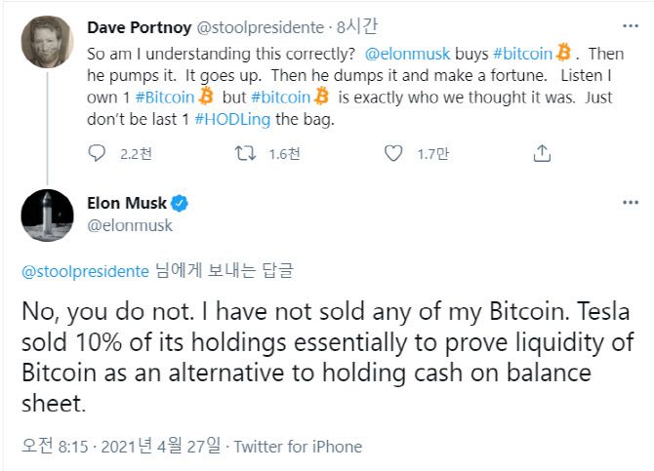Screen dimensions: 654x471
Task: Click the retweet icon on Portnoy's tweet
Action: pos(246,153)
